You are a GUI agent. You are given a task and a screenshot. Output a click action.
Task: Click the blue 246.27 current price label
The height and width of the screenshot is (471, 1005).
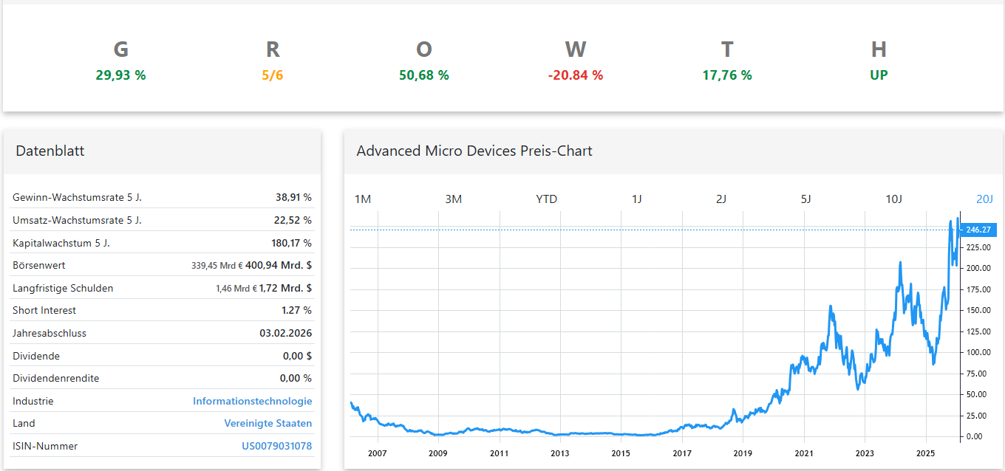[x=978, y=230]
